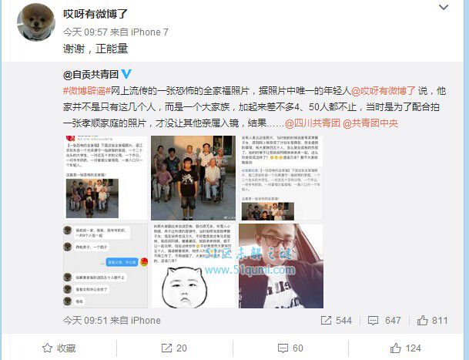Click the dog profile avatar
The image size is (469, 360).
tap(36, 22)
